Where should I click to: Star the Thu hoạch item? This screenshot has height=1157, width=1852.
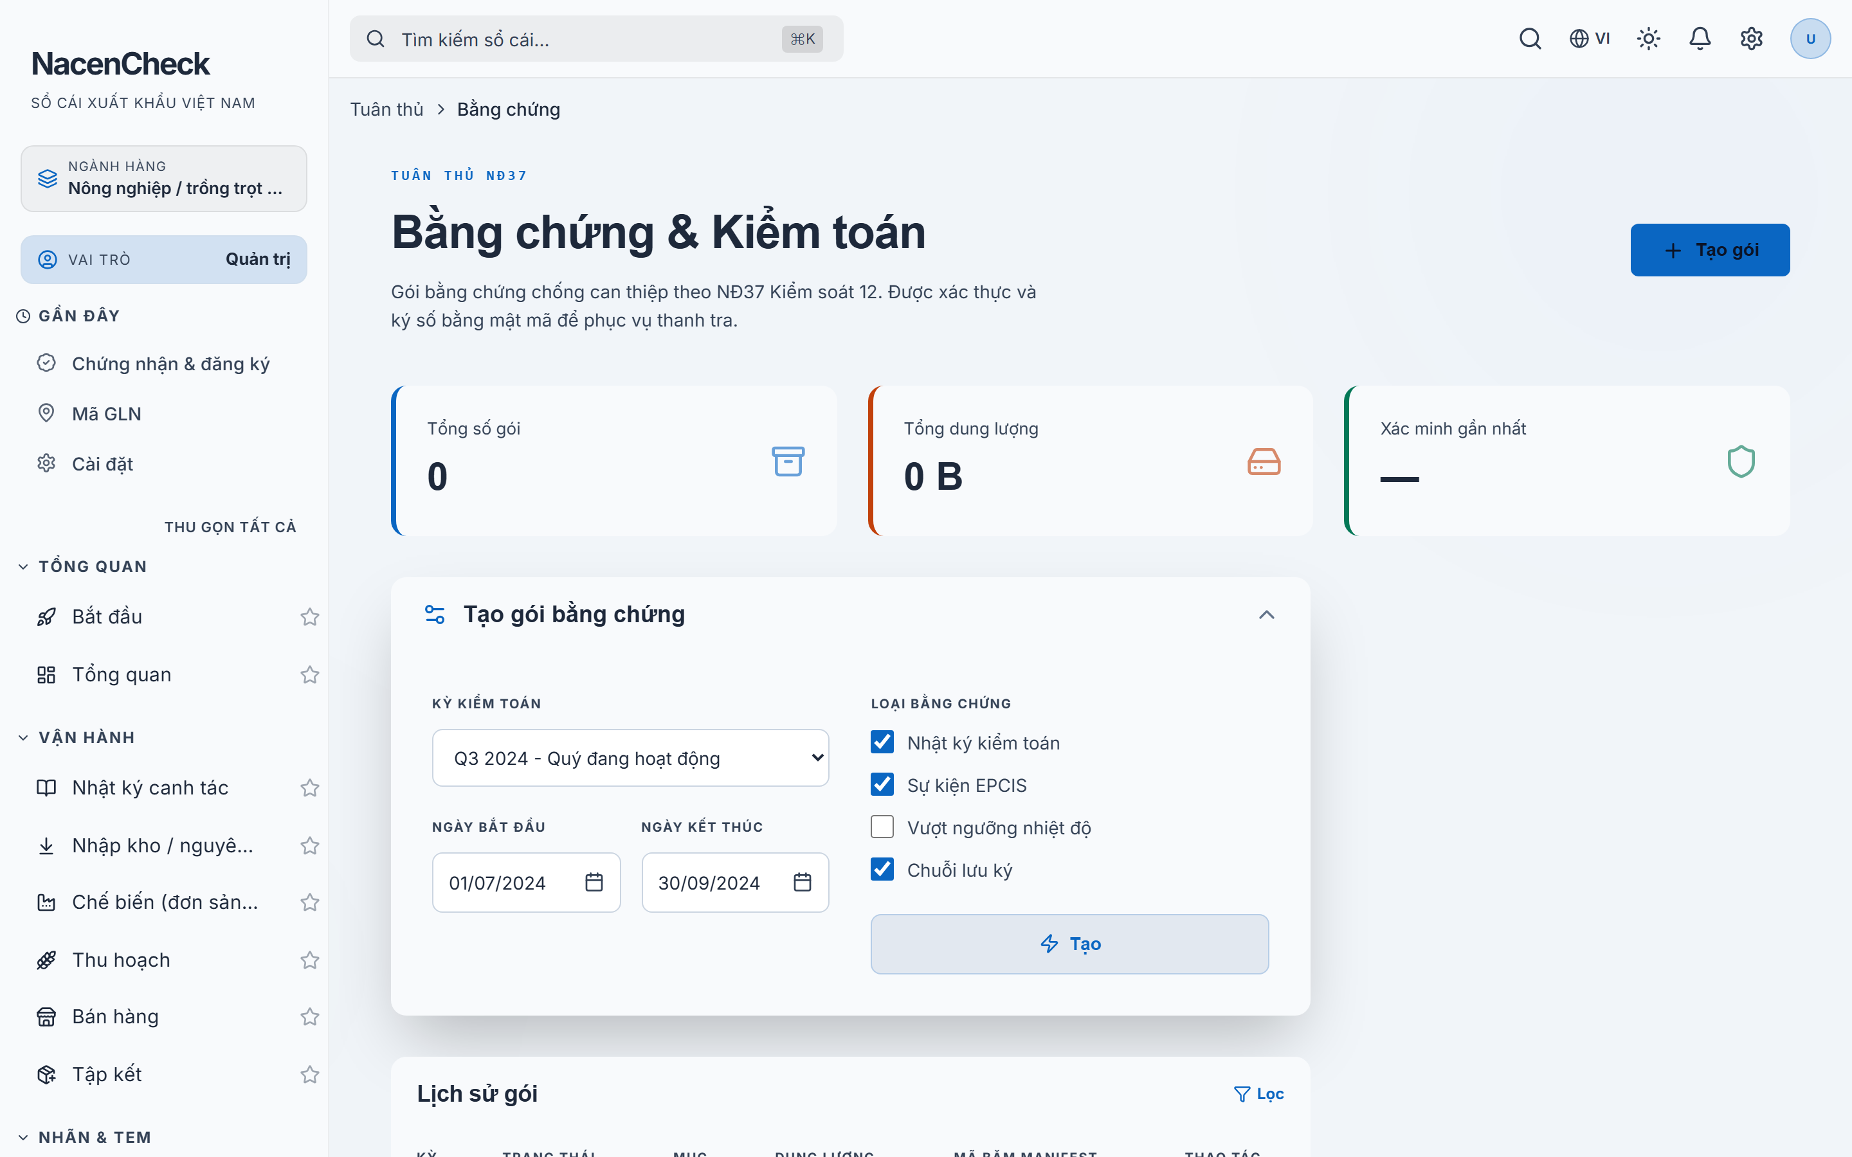[309, 960]
